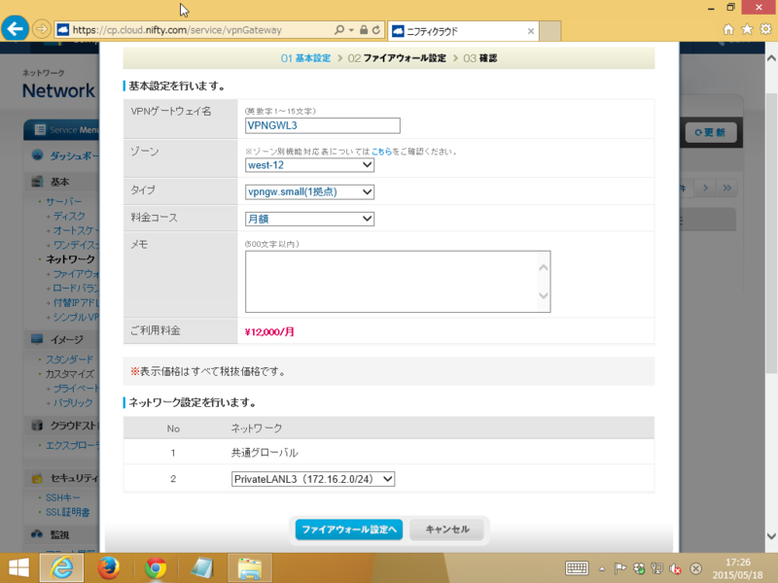Click the スタンダード image link

pos(69,360)
